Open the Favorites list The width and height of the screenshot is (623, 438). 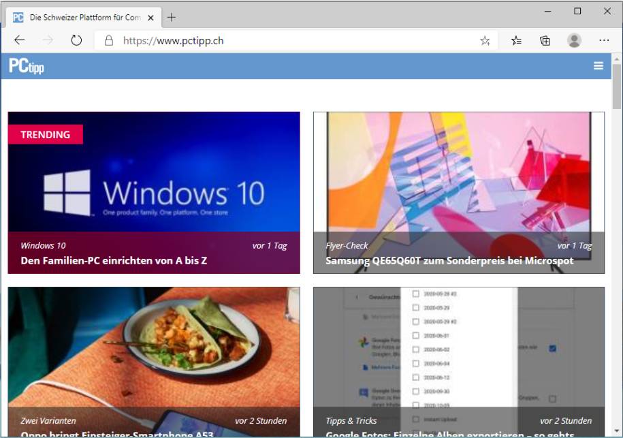click(x=516, y=41)
